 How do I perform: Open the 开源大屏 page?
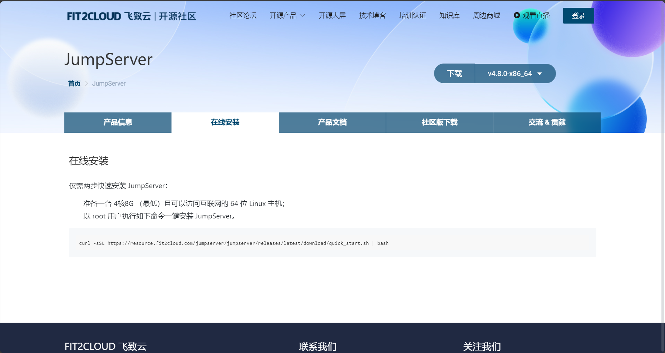332,15
